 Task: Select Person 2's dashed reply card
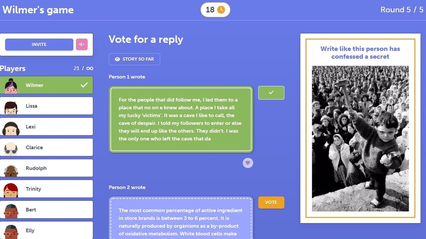click(x=181, y=218)
